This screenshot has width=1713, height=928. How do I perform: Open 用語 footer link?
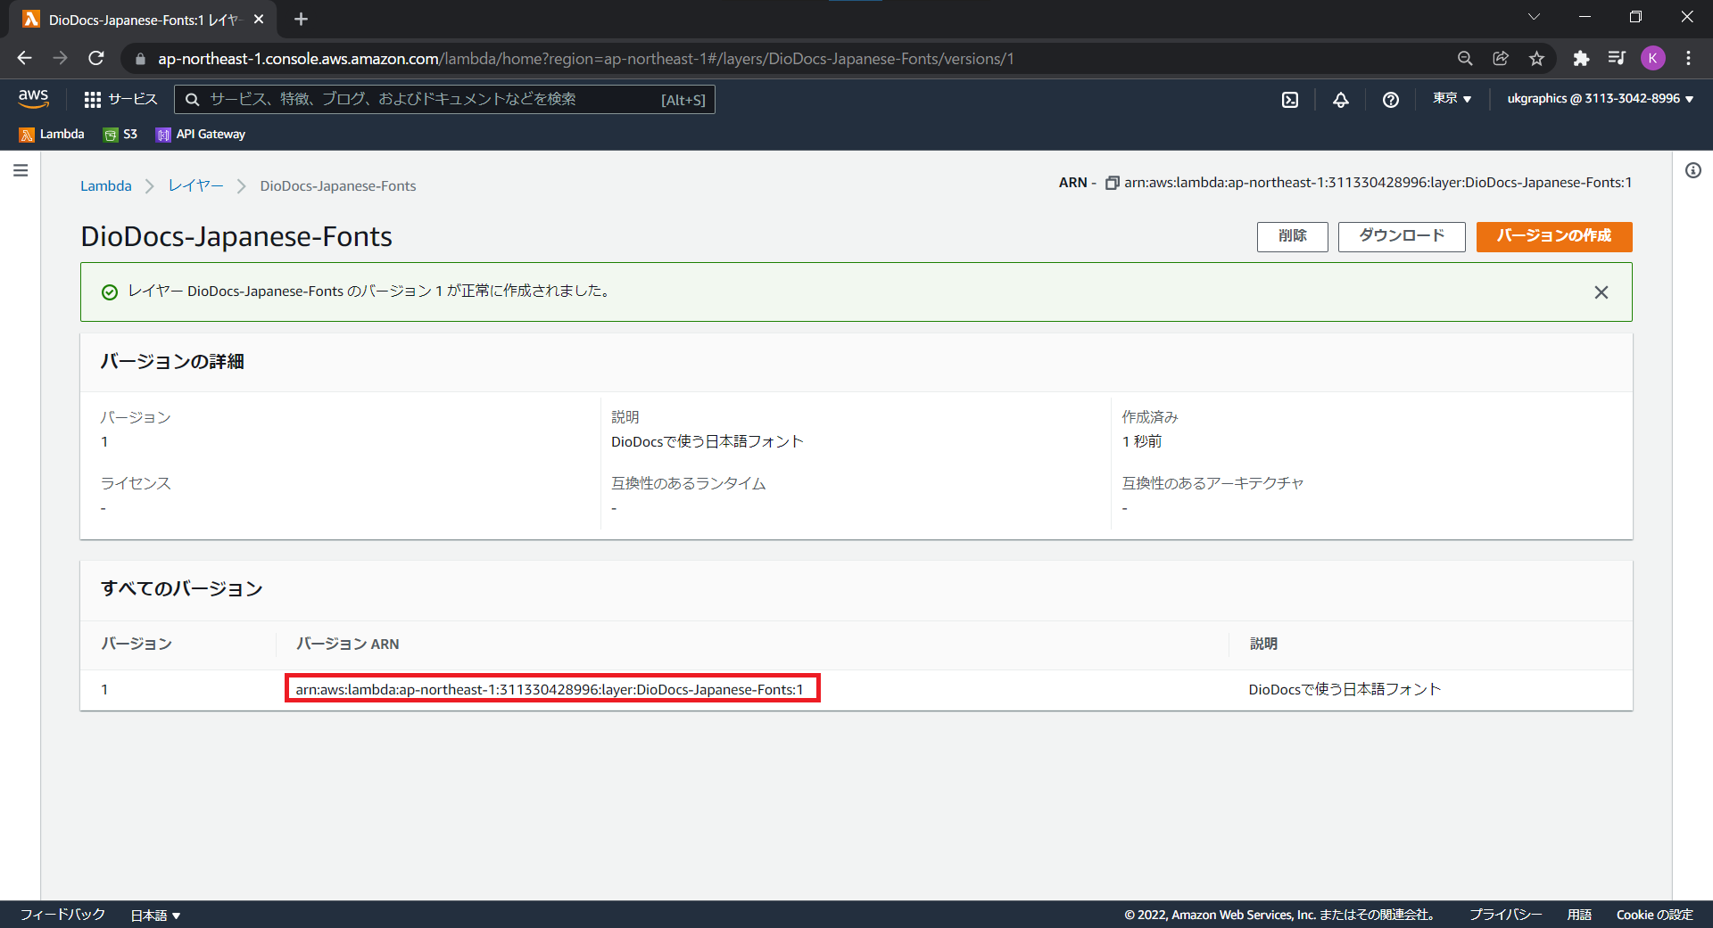click(x=1579, y=915)
